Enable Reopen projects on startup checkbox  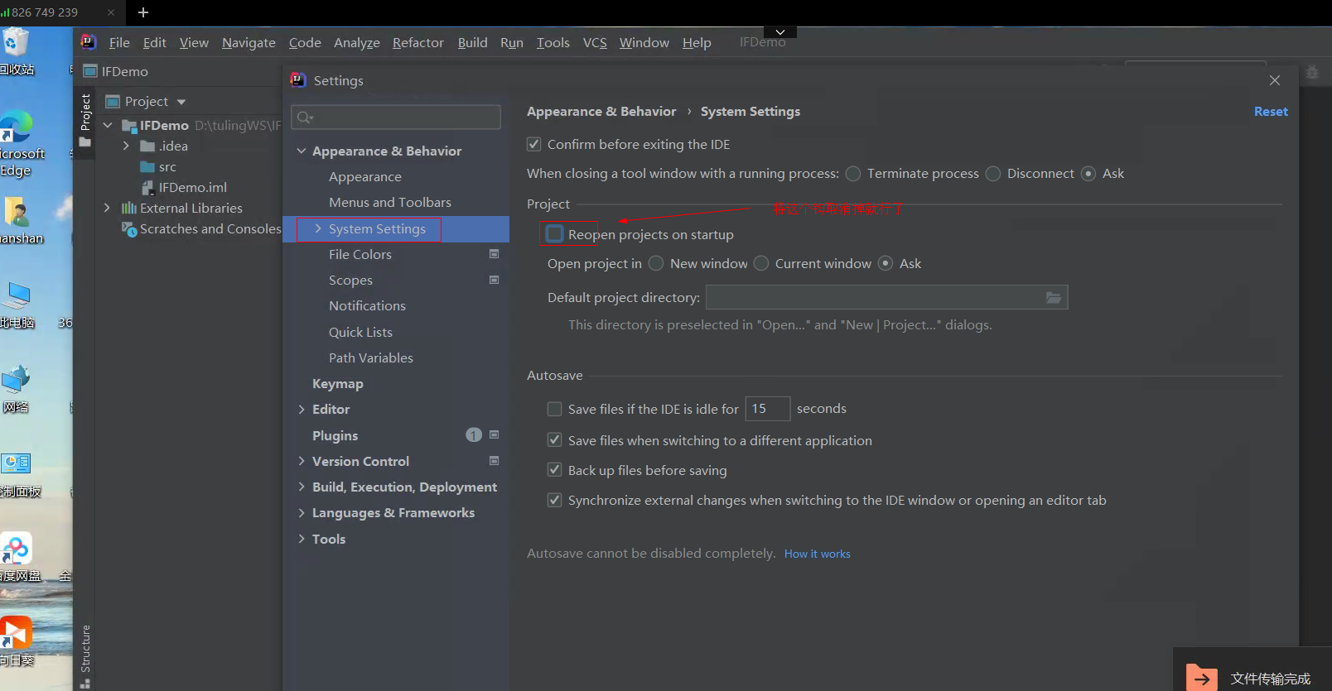555,234
